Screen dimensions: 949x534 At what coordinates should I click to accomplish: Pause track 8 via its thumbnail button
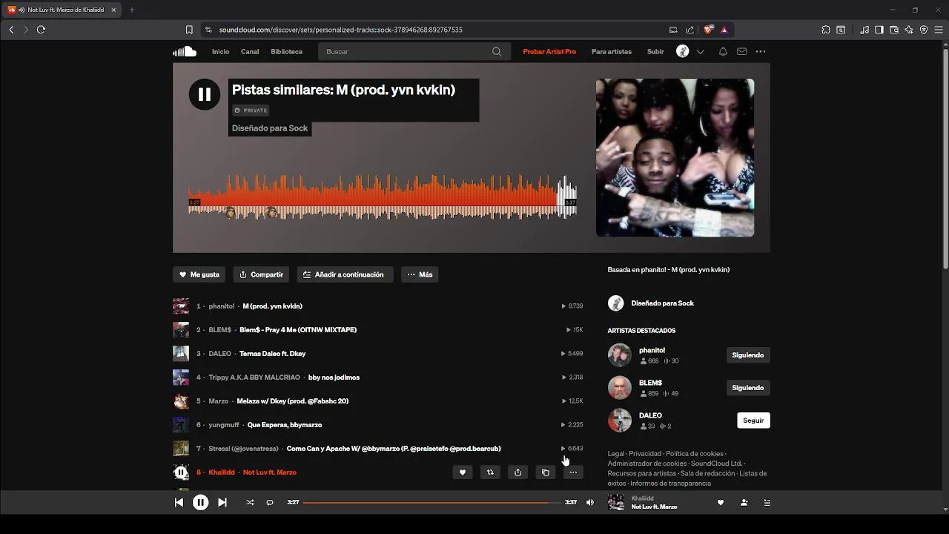(x=181, y=472)
